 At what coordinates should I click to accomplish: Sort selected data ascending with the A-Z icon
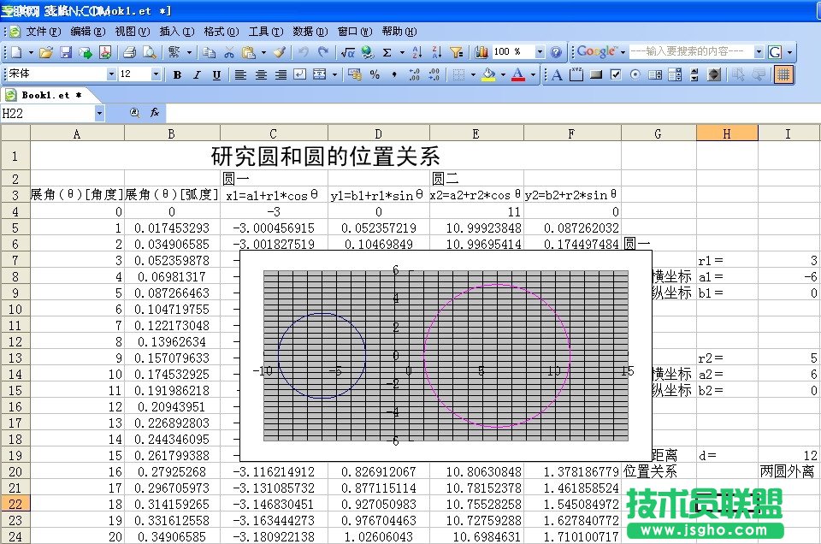[x=416, y=51]
